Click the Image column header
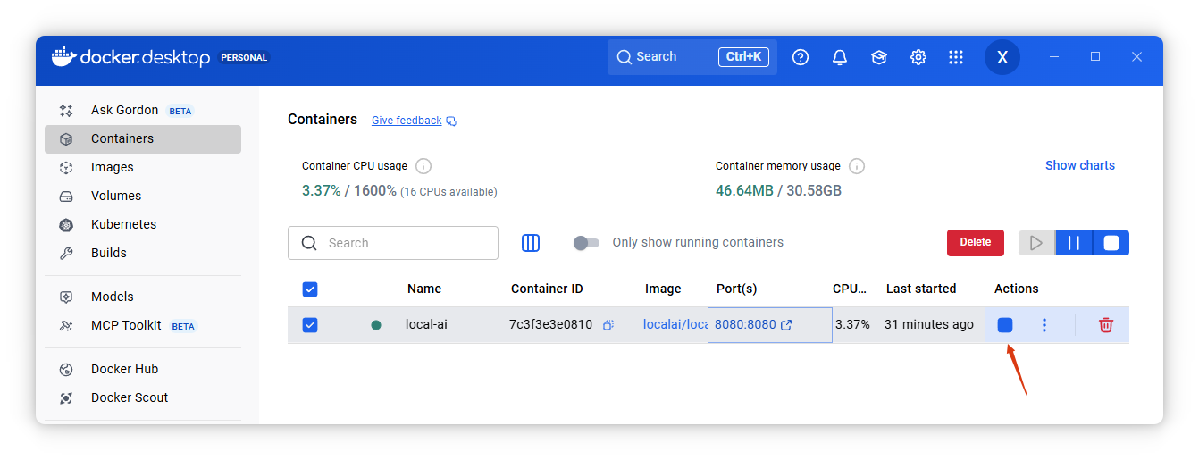 [663, 289]
